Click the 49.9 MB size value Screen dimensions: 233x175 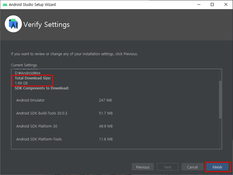[x=106, y=126]
